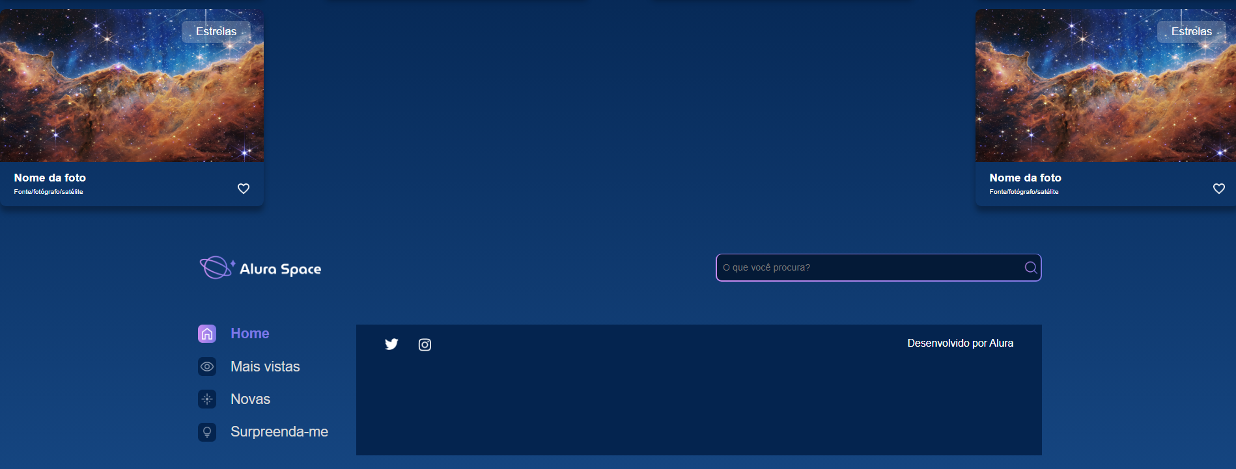Open the Home menu link

point(250,334)
